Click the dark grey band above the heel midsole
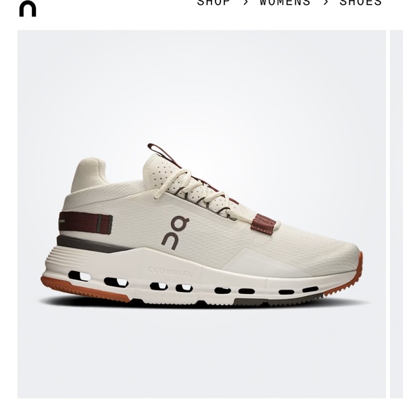The image size is (403, 403). [x=92, y=244]
